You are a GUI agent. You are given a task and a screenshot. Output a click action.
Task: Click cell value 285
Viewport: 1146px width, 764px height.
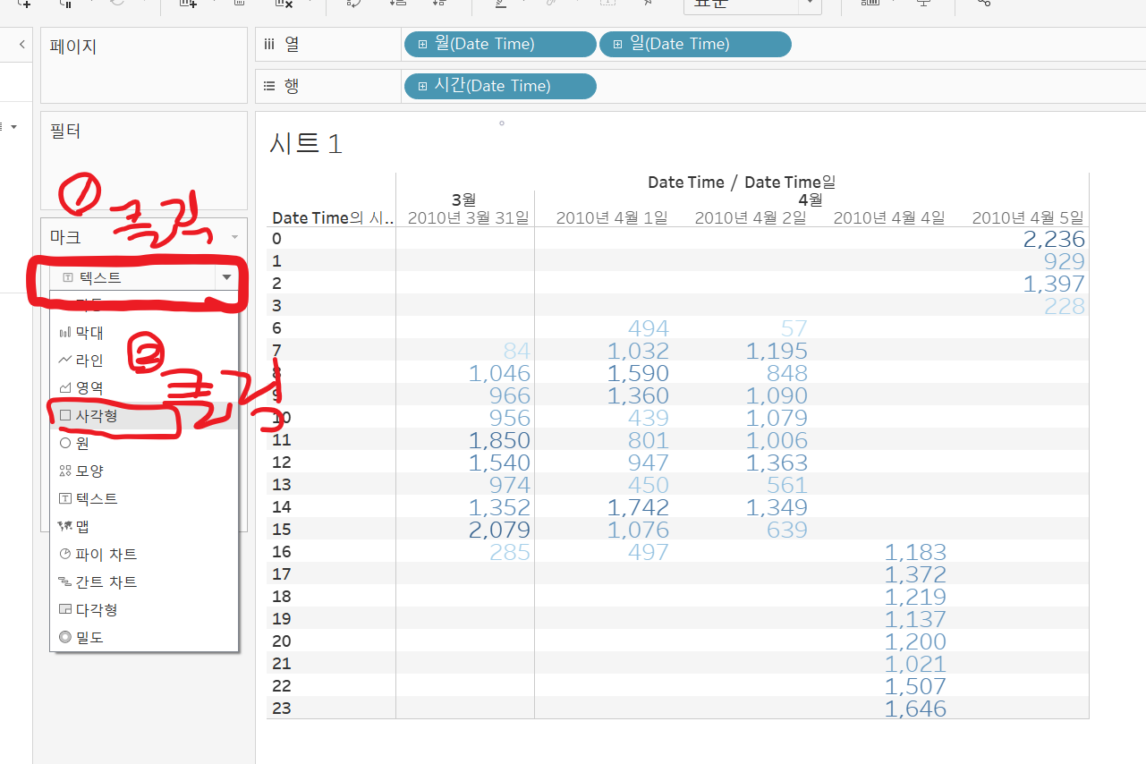click(x=510, y=552)
